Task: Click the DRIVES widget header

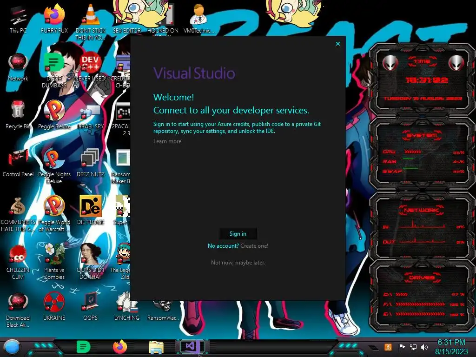Action: point(422,278)
